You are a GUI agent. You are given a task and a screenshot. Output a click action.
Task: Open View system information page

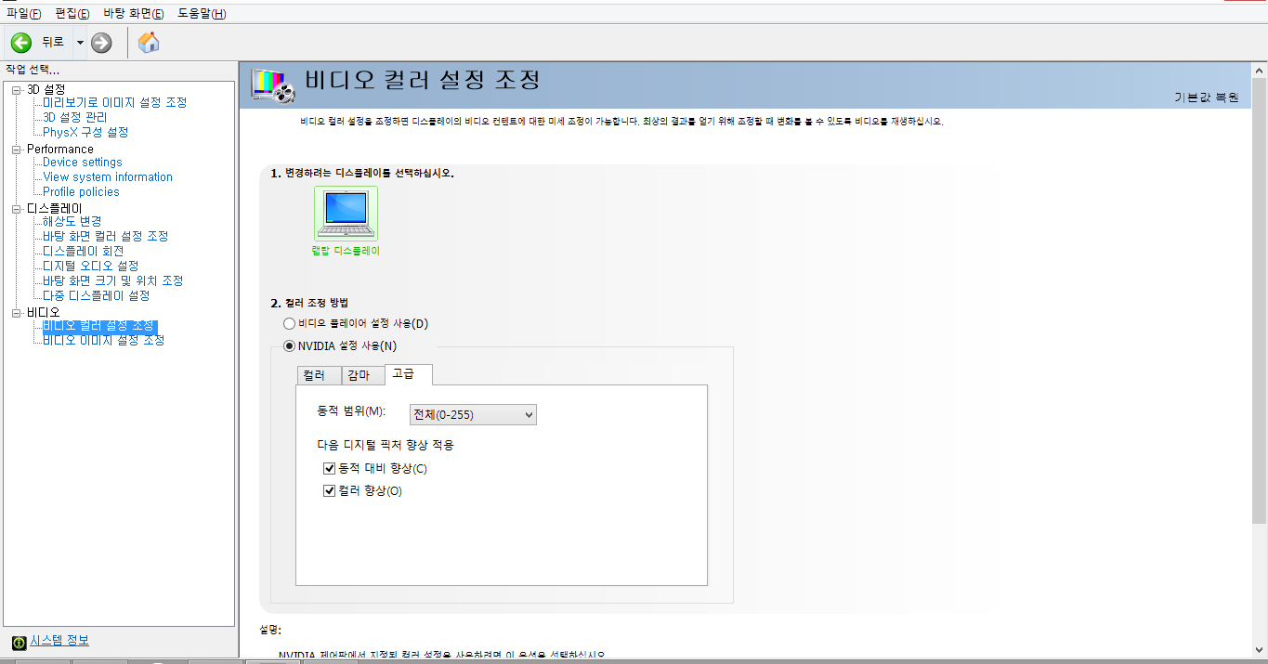(108, 176)
